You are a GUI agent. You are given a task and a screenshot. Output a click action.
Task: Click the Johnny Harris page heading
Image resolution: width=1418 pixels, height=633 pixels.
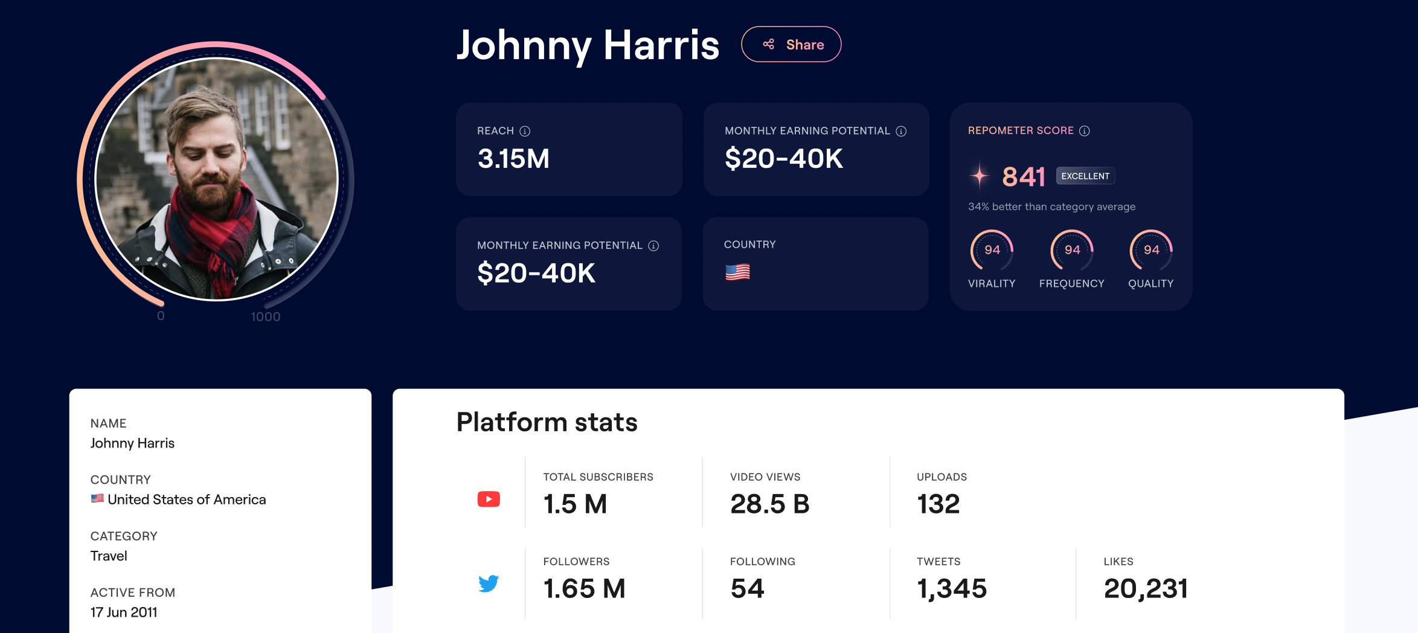pyautogui.click(x=588, y=45)
